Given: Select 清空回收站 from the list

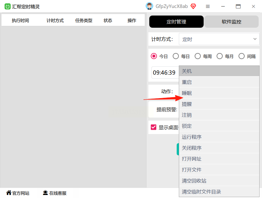Looking at the screenshot, I should tap(219, 181).
